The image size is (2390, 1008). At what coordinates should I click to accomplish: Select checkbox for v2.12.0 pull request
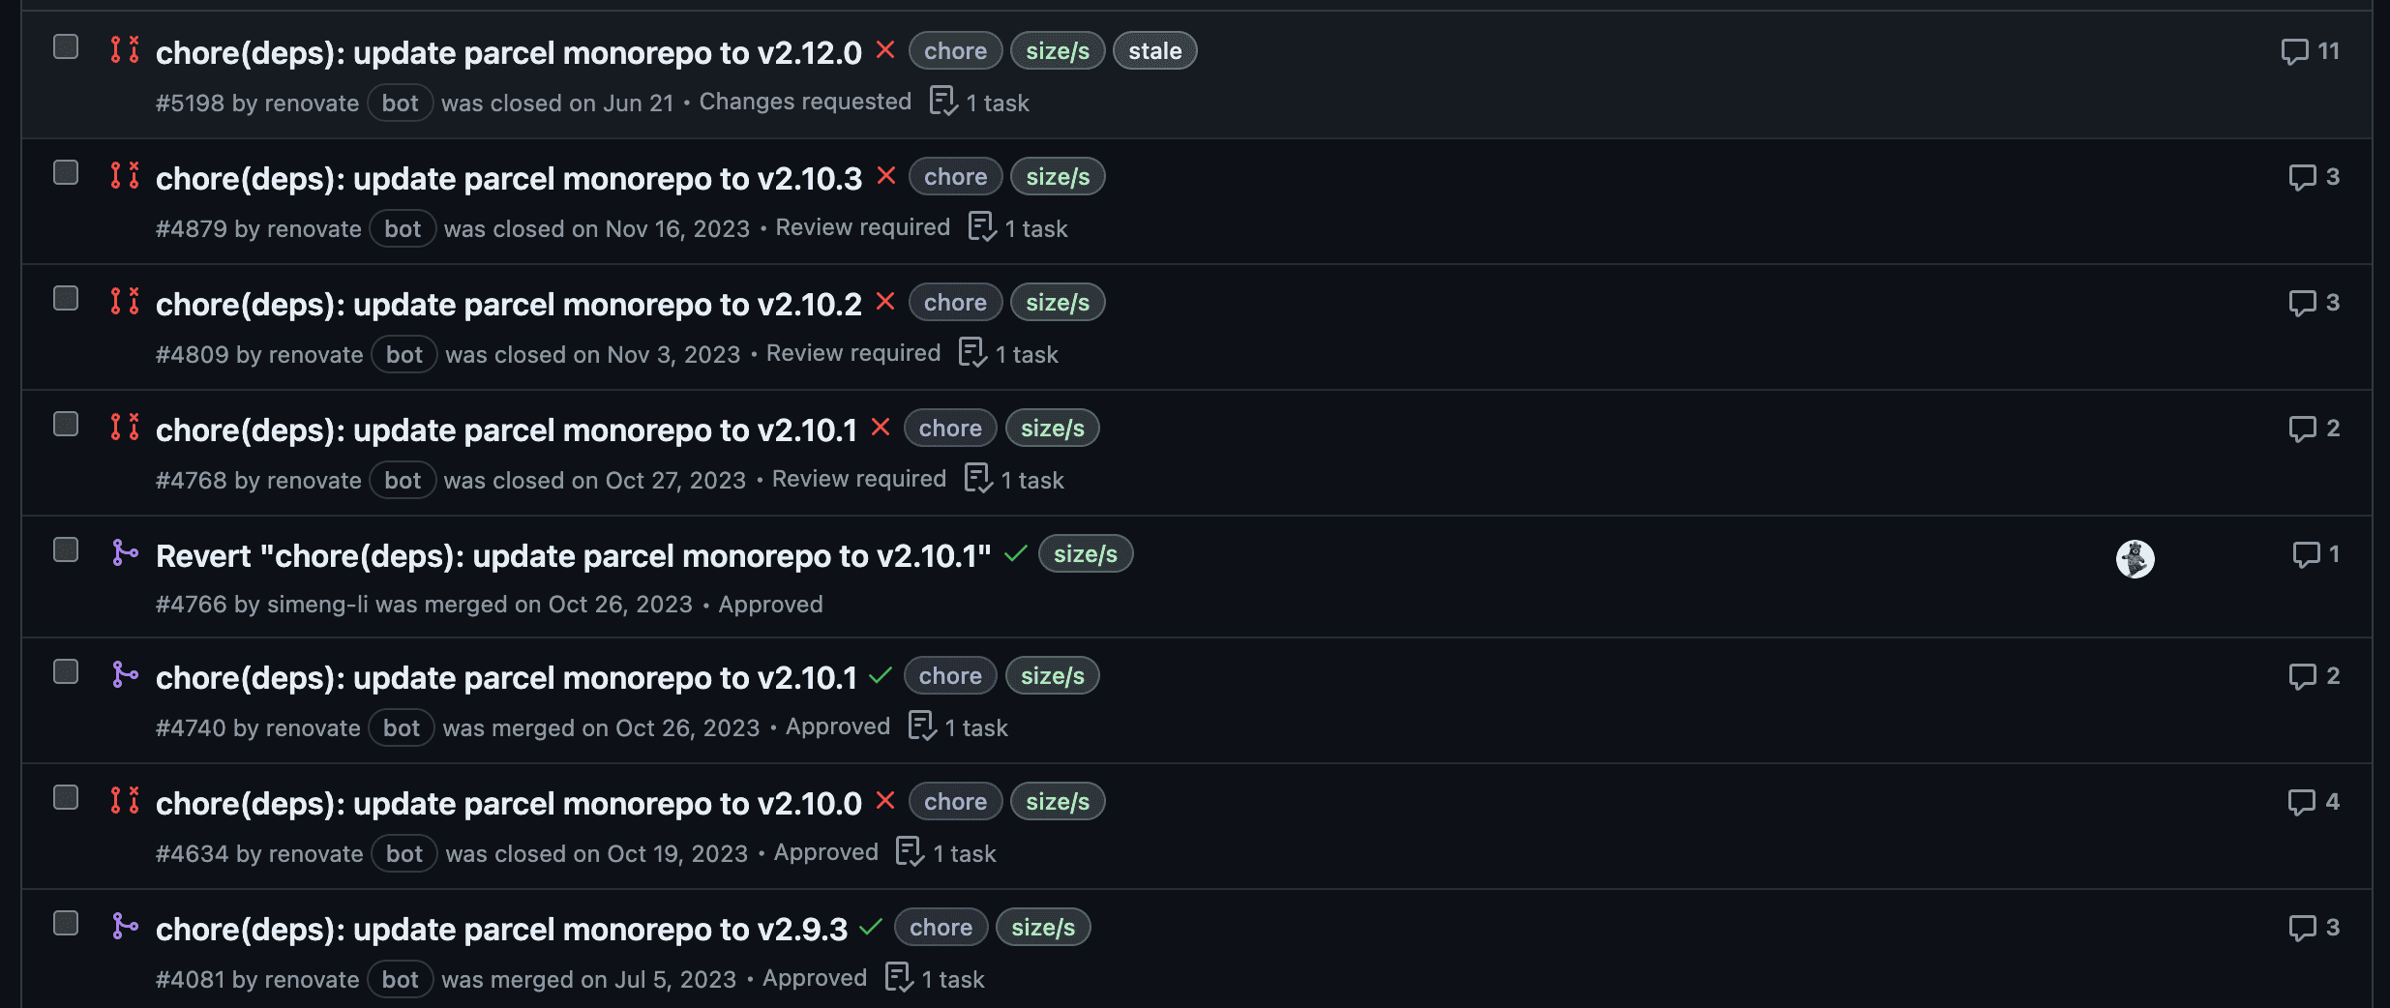66,46
